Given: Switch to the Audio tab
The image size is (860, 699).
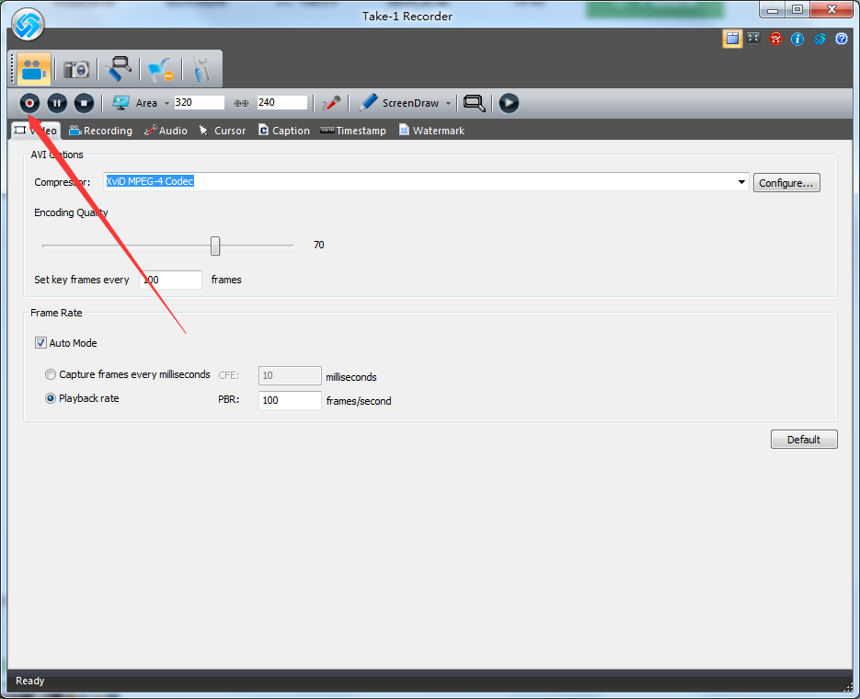Looking at the screenshot, I should point(166,131).
